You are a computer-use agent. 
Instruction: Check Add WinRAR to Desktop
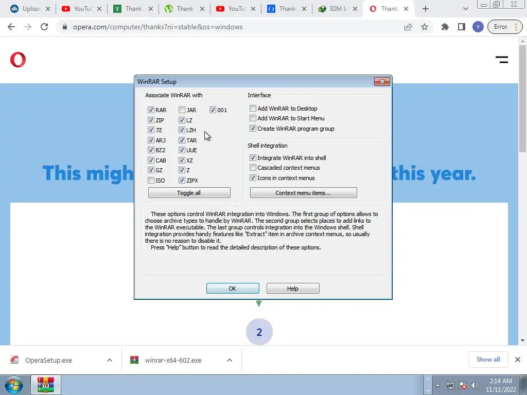click(253, 108)
